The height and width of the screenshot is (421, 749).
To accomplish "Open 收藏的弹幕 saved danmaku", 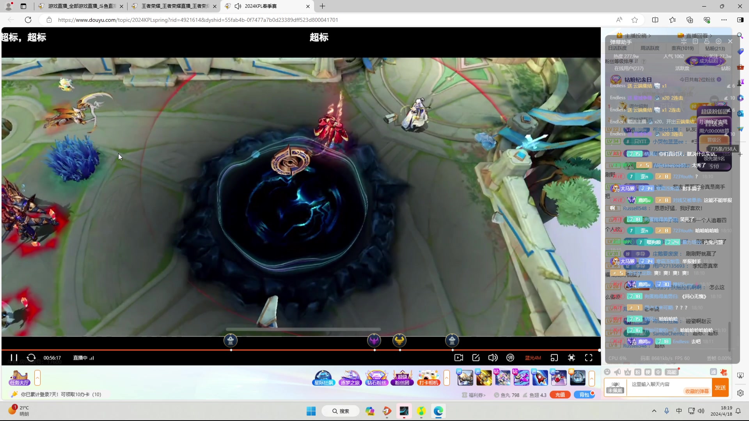I will pyautogui.click(x=697, y=391).
